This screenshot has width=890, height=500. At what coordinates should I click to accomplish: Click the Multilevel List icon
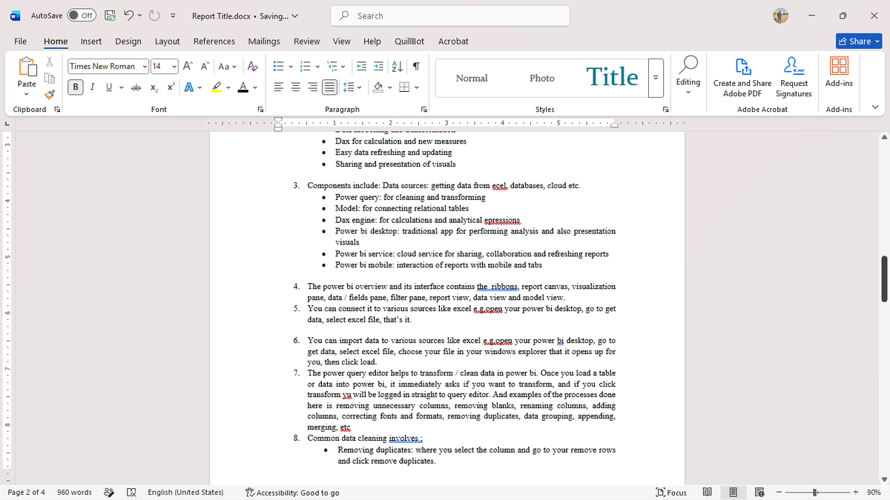click(332, 66)
